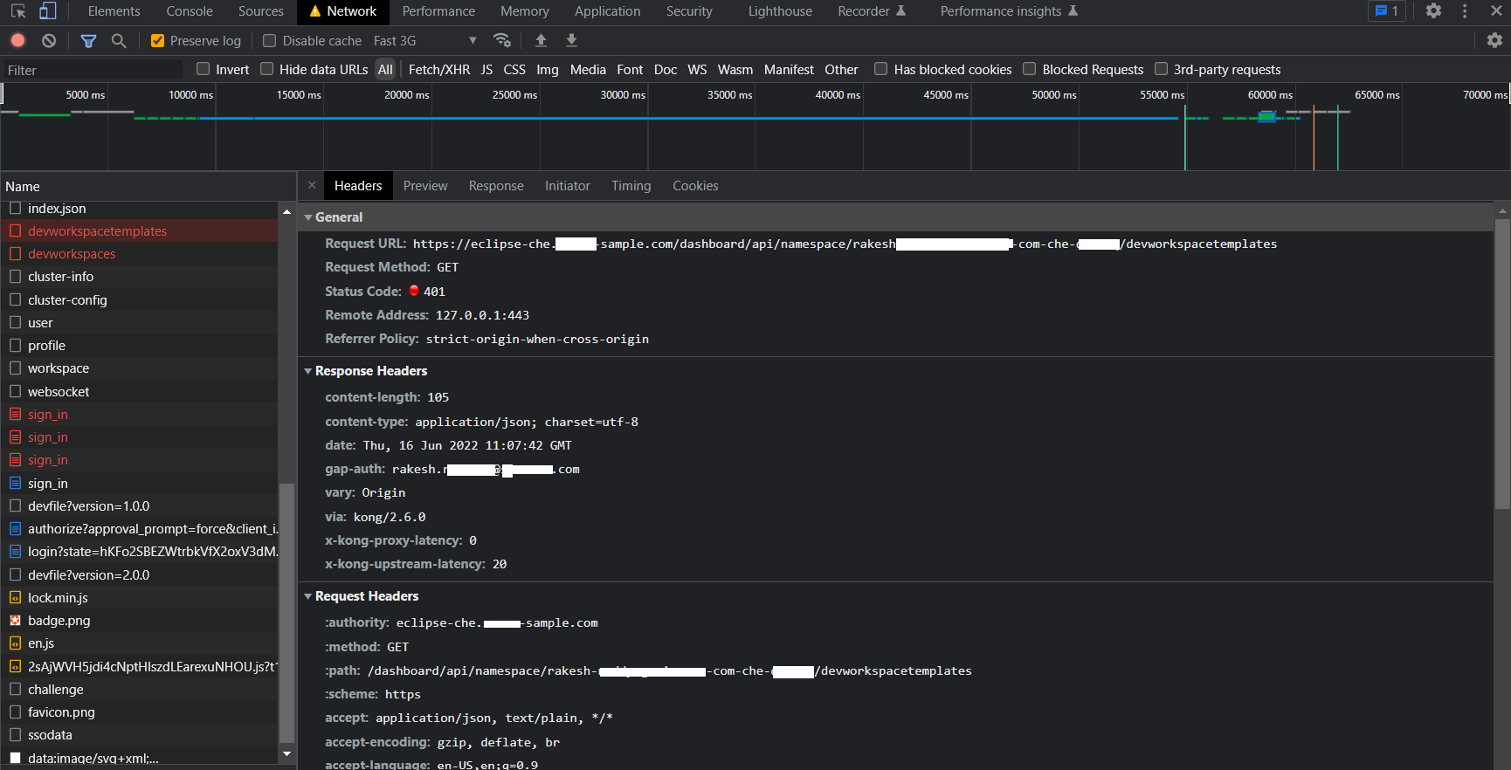
Task: Open network conditions wifi icon
Action: point(502,40)
